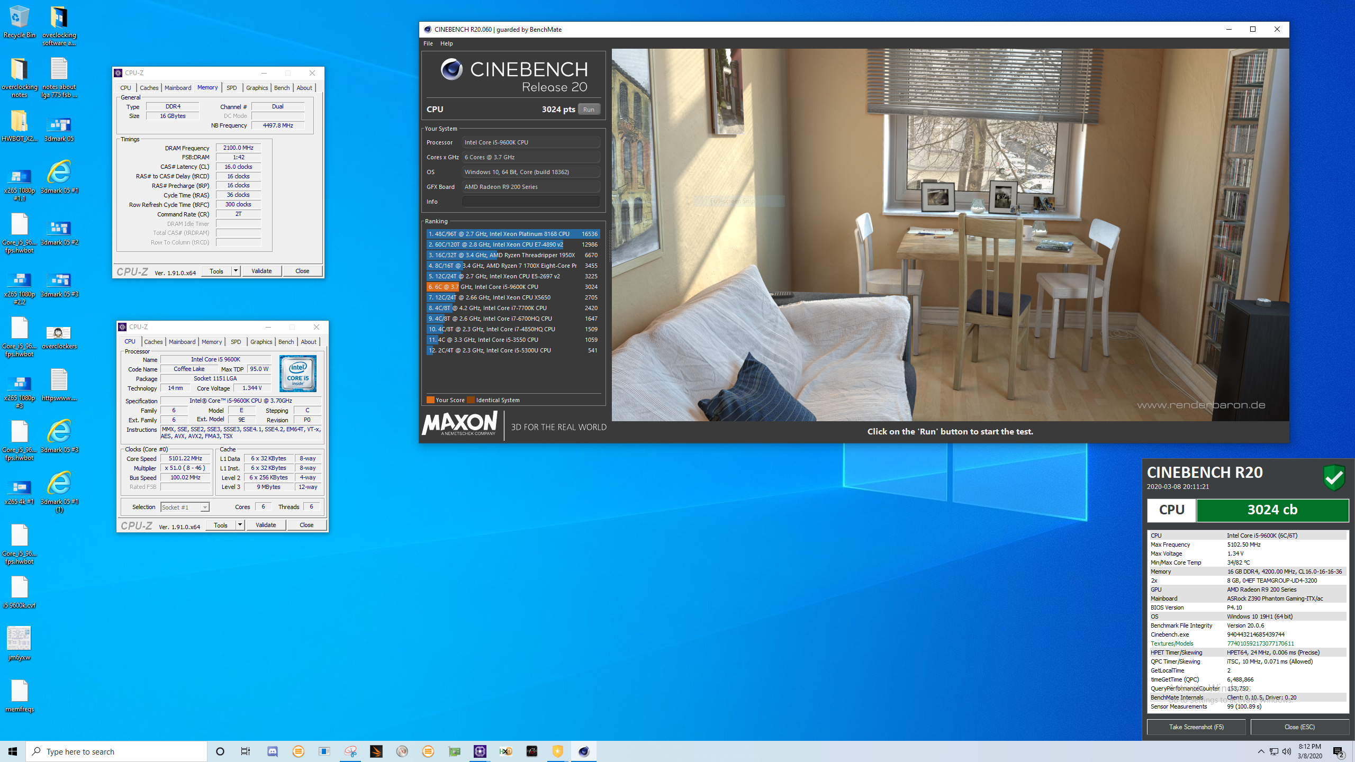This screenshot has height=762, width=1355.
Task: Expand the hidden system tray icons chevron
Action: pos(1261,751)
